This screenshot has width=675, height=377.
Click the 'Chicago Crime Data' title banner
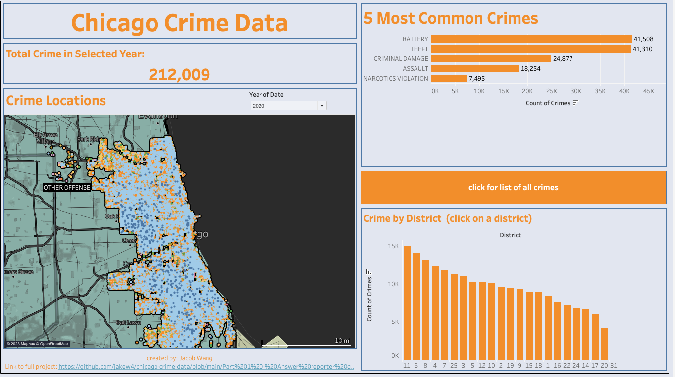(x=180, y=22)
